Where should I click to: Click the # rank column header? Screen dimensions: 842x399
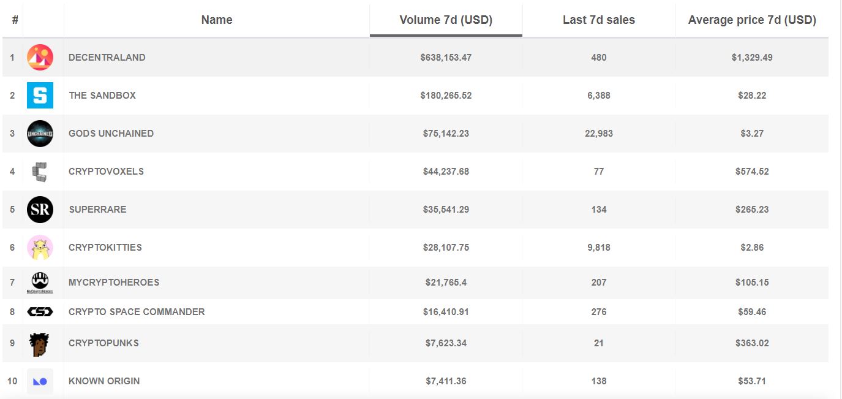(x=15, y=20)
